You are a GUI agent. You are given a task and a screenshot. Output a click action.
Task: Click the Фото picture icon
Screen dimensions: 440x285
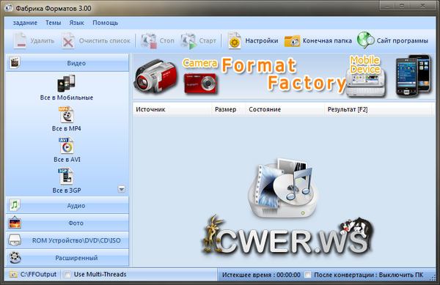click(x=15, y=223)
